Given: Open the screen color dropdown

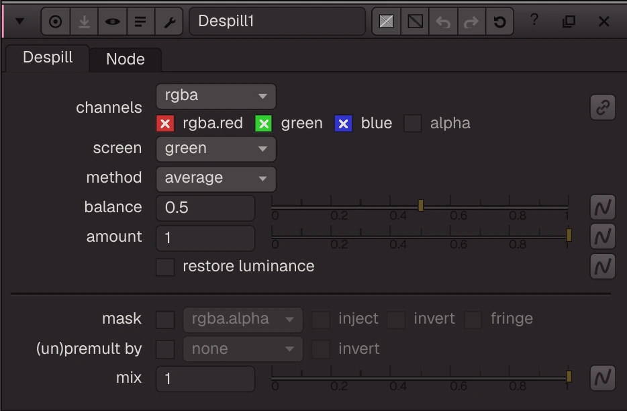Looking at the screenshot, I should pos(216,149).
